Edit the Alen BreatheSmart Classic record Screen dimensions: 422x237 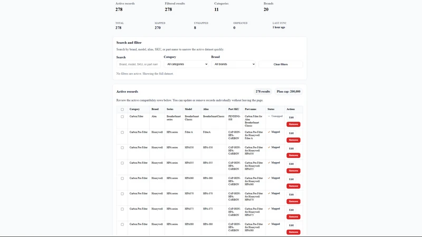[x=291, y=117]
